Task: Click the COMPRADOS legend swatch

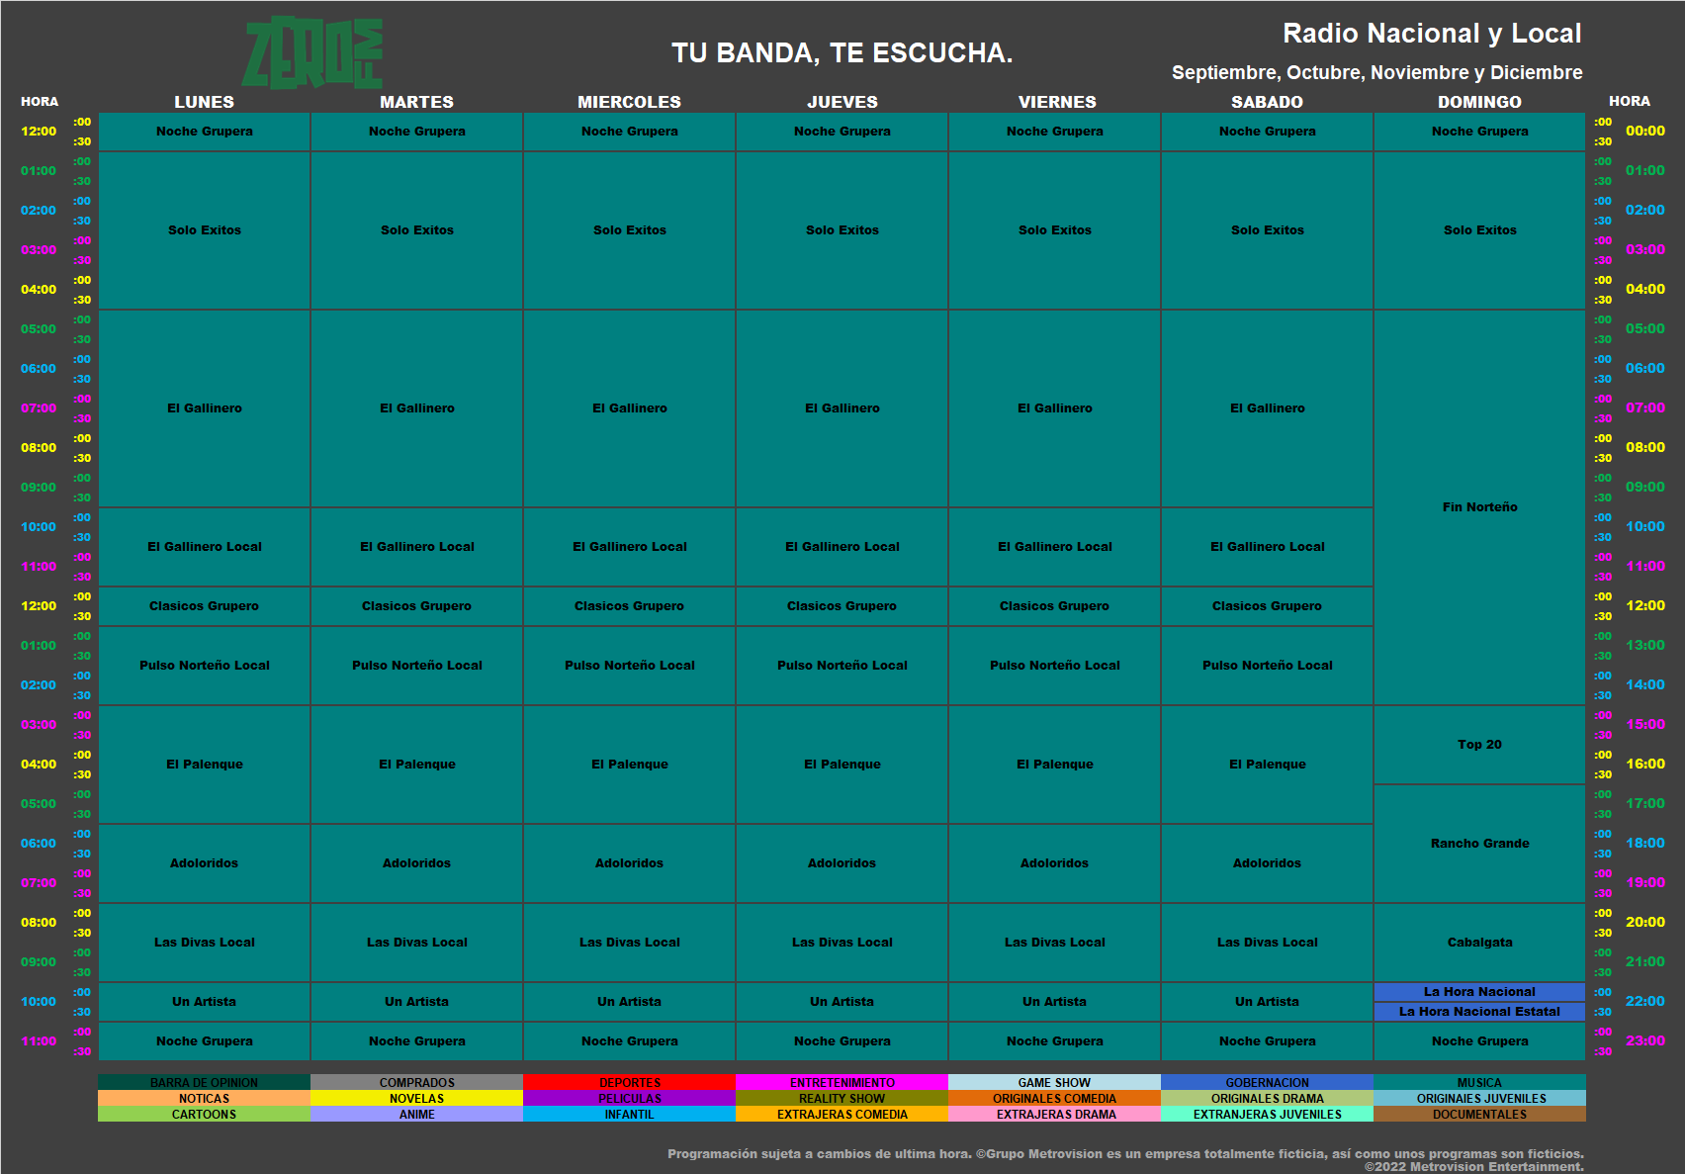Action: point(417,1082)
